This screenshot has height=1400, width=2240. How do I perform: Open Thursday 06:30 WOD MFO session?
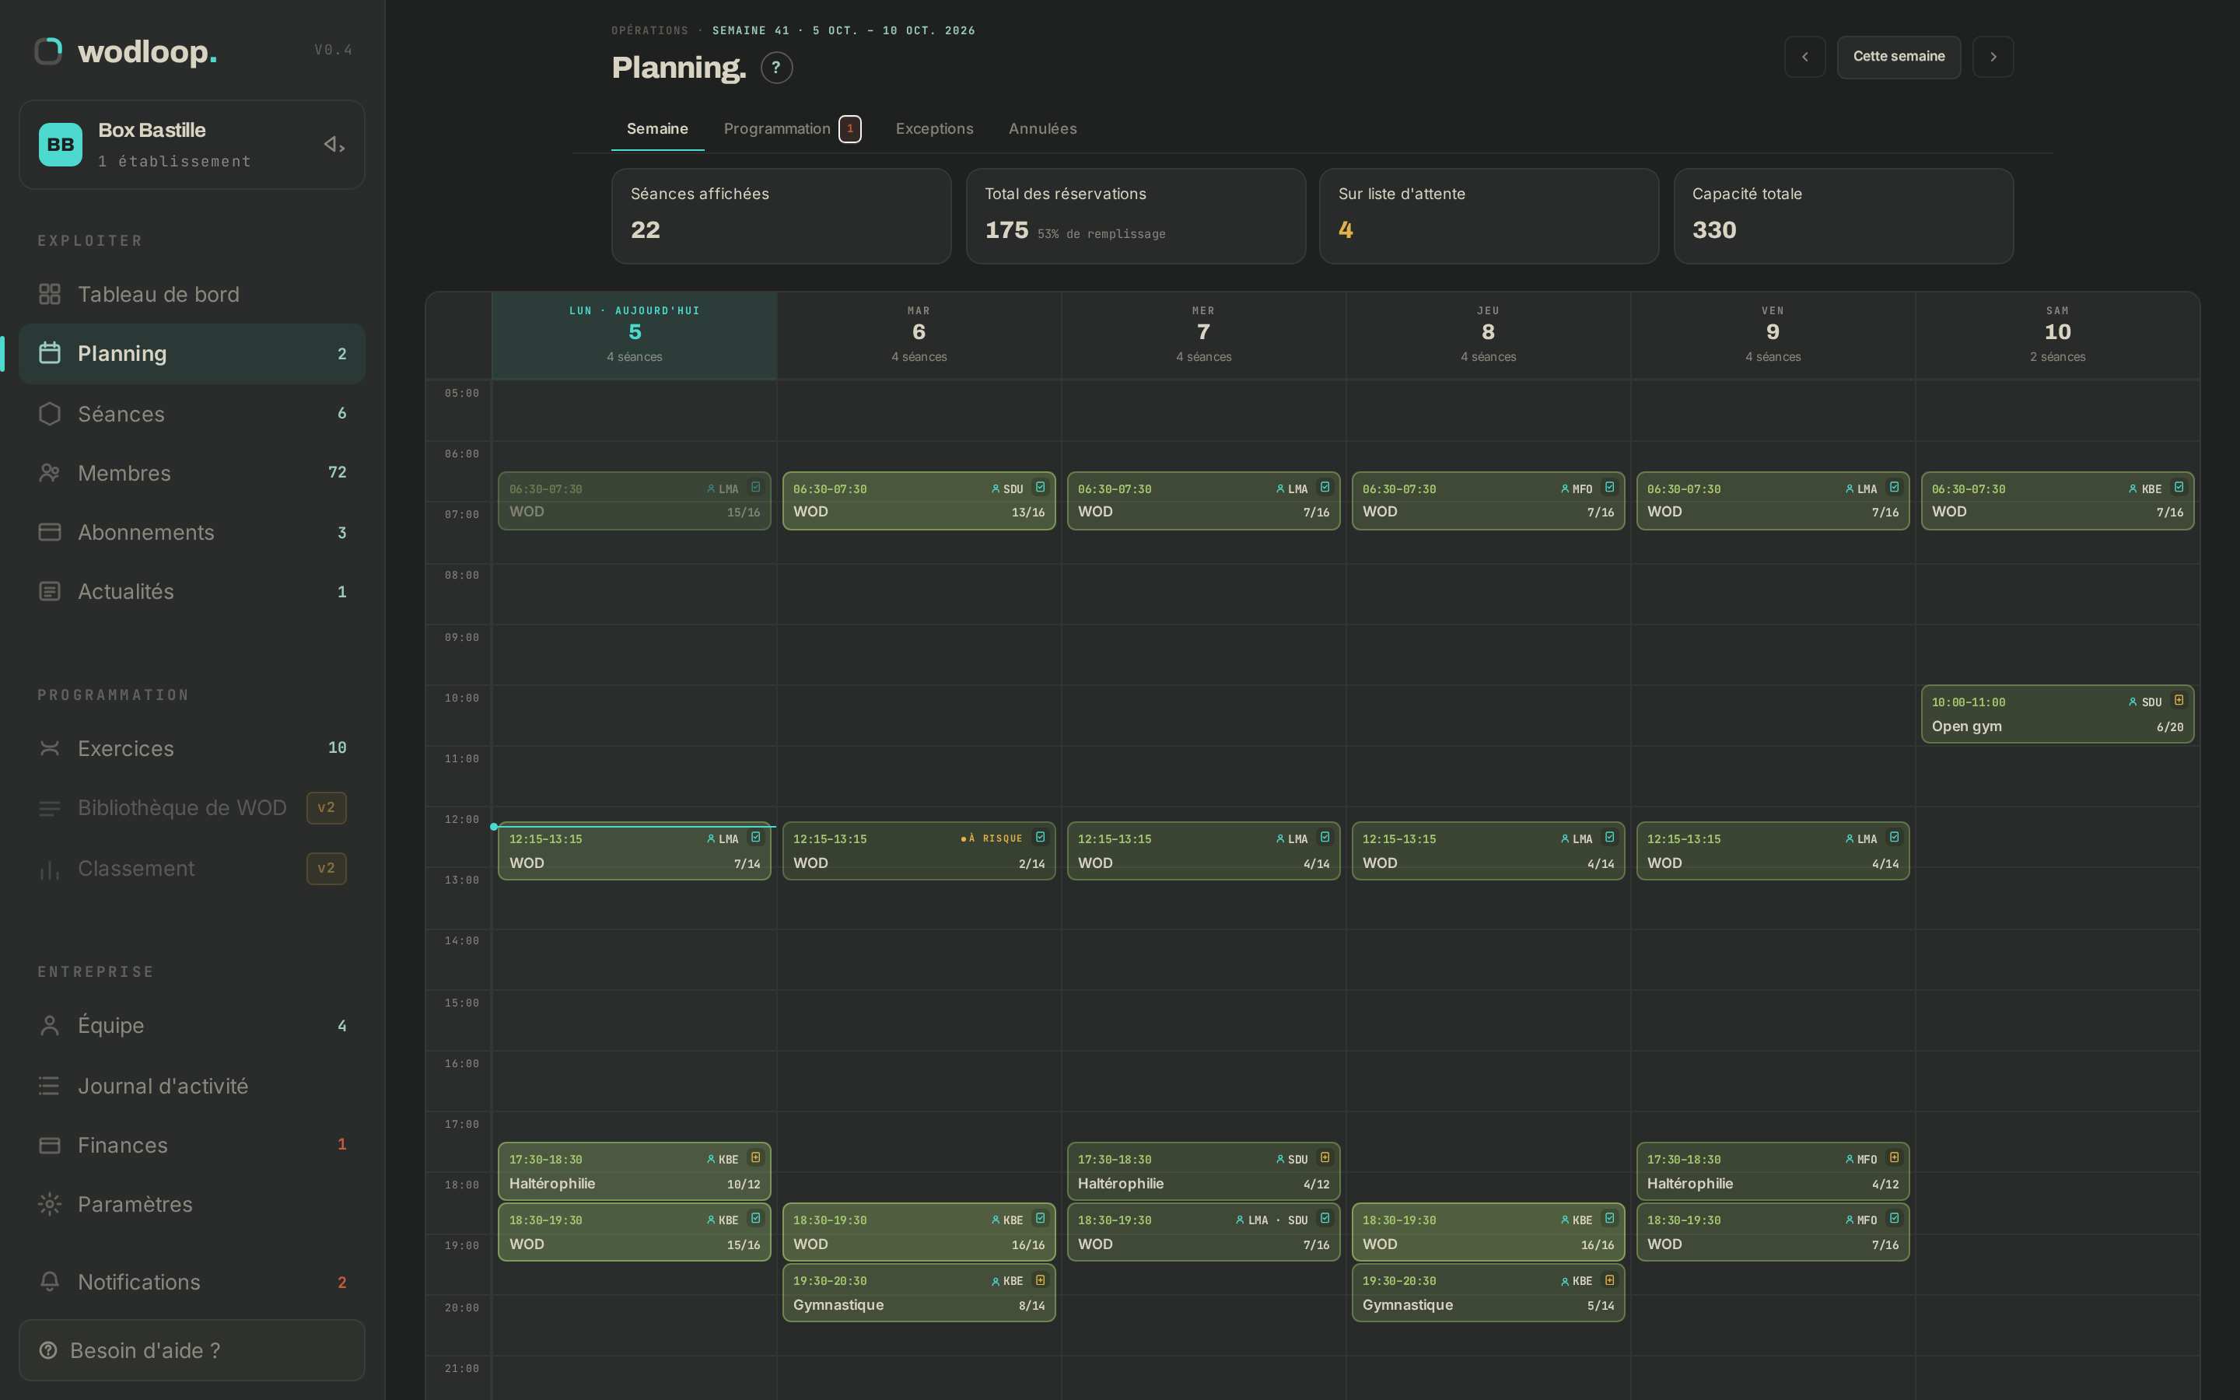1487,501
